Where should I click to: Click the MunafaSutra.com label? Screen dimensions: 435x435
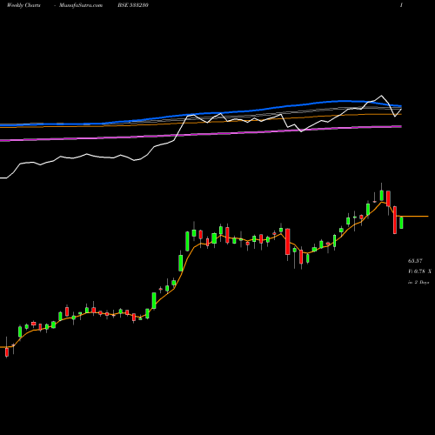pos(81,5)
